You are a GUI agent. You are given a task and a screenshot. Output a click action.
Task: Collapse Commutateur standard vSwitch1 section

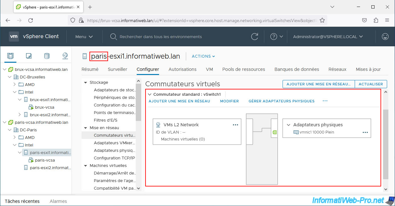tap(150, 94)
